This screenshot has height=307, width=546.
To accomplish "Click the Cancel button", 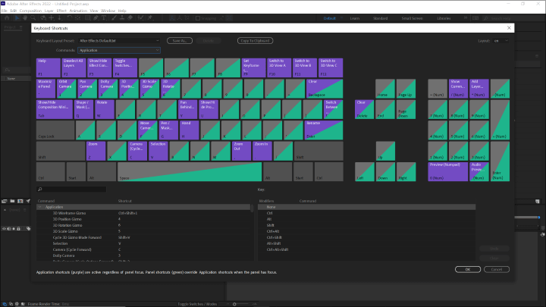I will (x=497, y=269).
